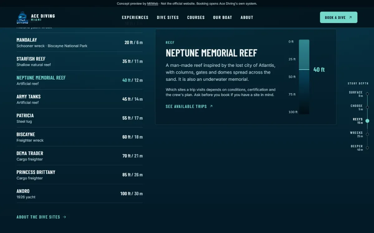
Task: Select the Neptune Memorial Reef list row
Action: point(79,80)
